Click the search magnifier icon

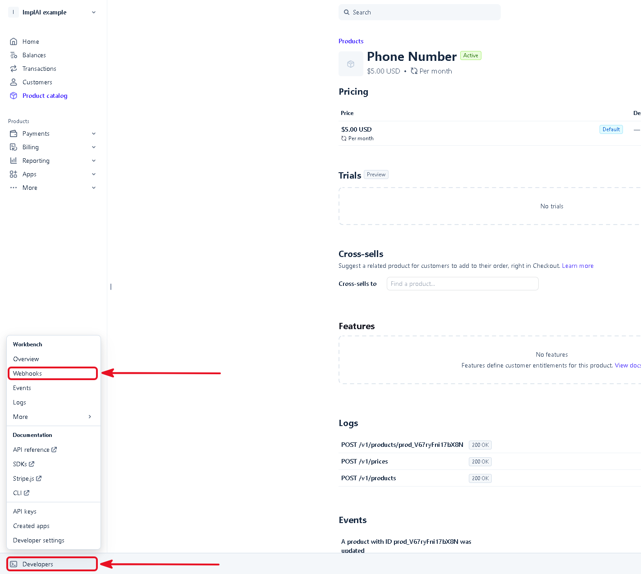[347, 12]
